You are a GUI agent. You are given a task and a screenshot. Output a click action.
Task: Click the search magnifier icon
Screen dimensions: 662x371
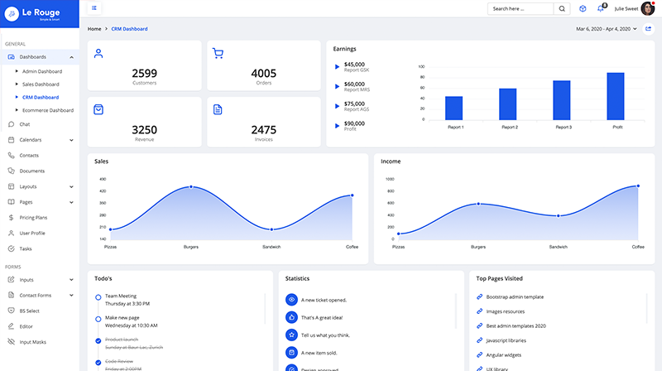563,8
